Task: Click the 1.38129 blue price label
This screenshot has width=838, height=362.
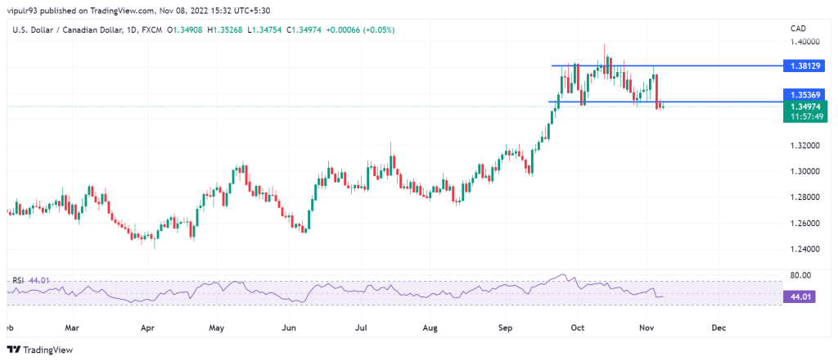Action: click(803, 65)
